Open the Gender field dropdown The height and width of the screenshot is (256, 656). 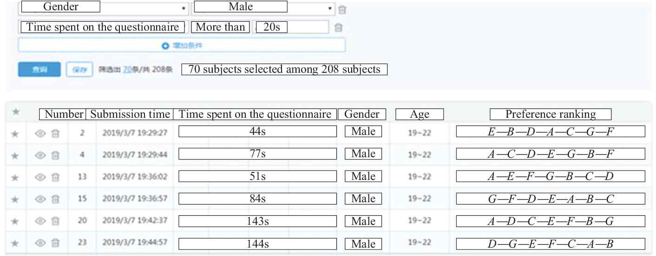click(184, 8)
